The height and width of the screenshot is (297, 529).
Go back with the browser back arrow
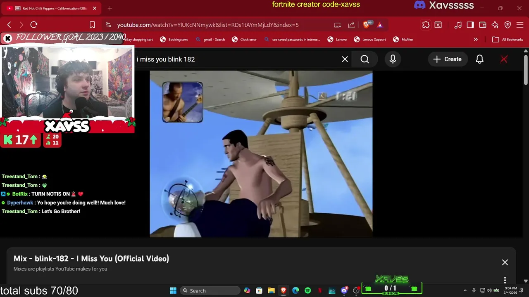pyautogui.click(x=10, y=25)
